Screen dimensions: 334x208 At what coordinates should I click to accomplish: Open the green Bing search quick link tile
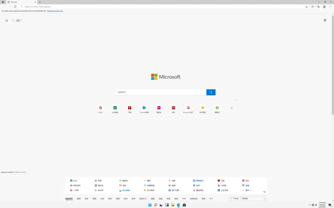[x=115, y=109]
